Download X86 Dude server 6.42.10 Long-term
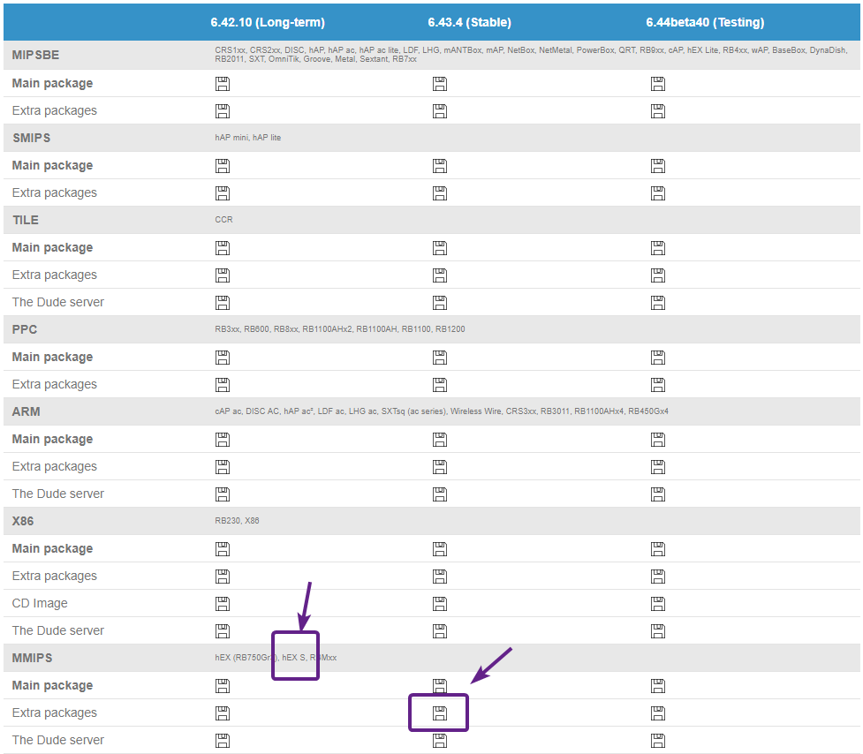Image resolution: width=863 pixels, height=754 pixels. pos(223,630)
